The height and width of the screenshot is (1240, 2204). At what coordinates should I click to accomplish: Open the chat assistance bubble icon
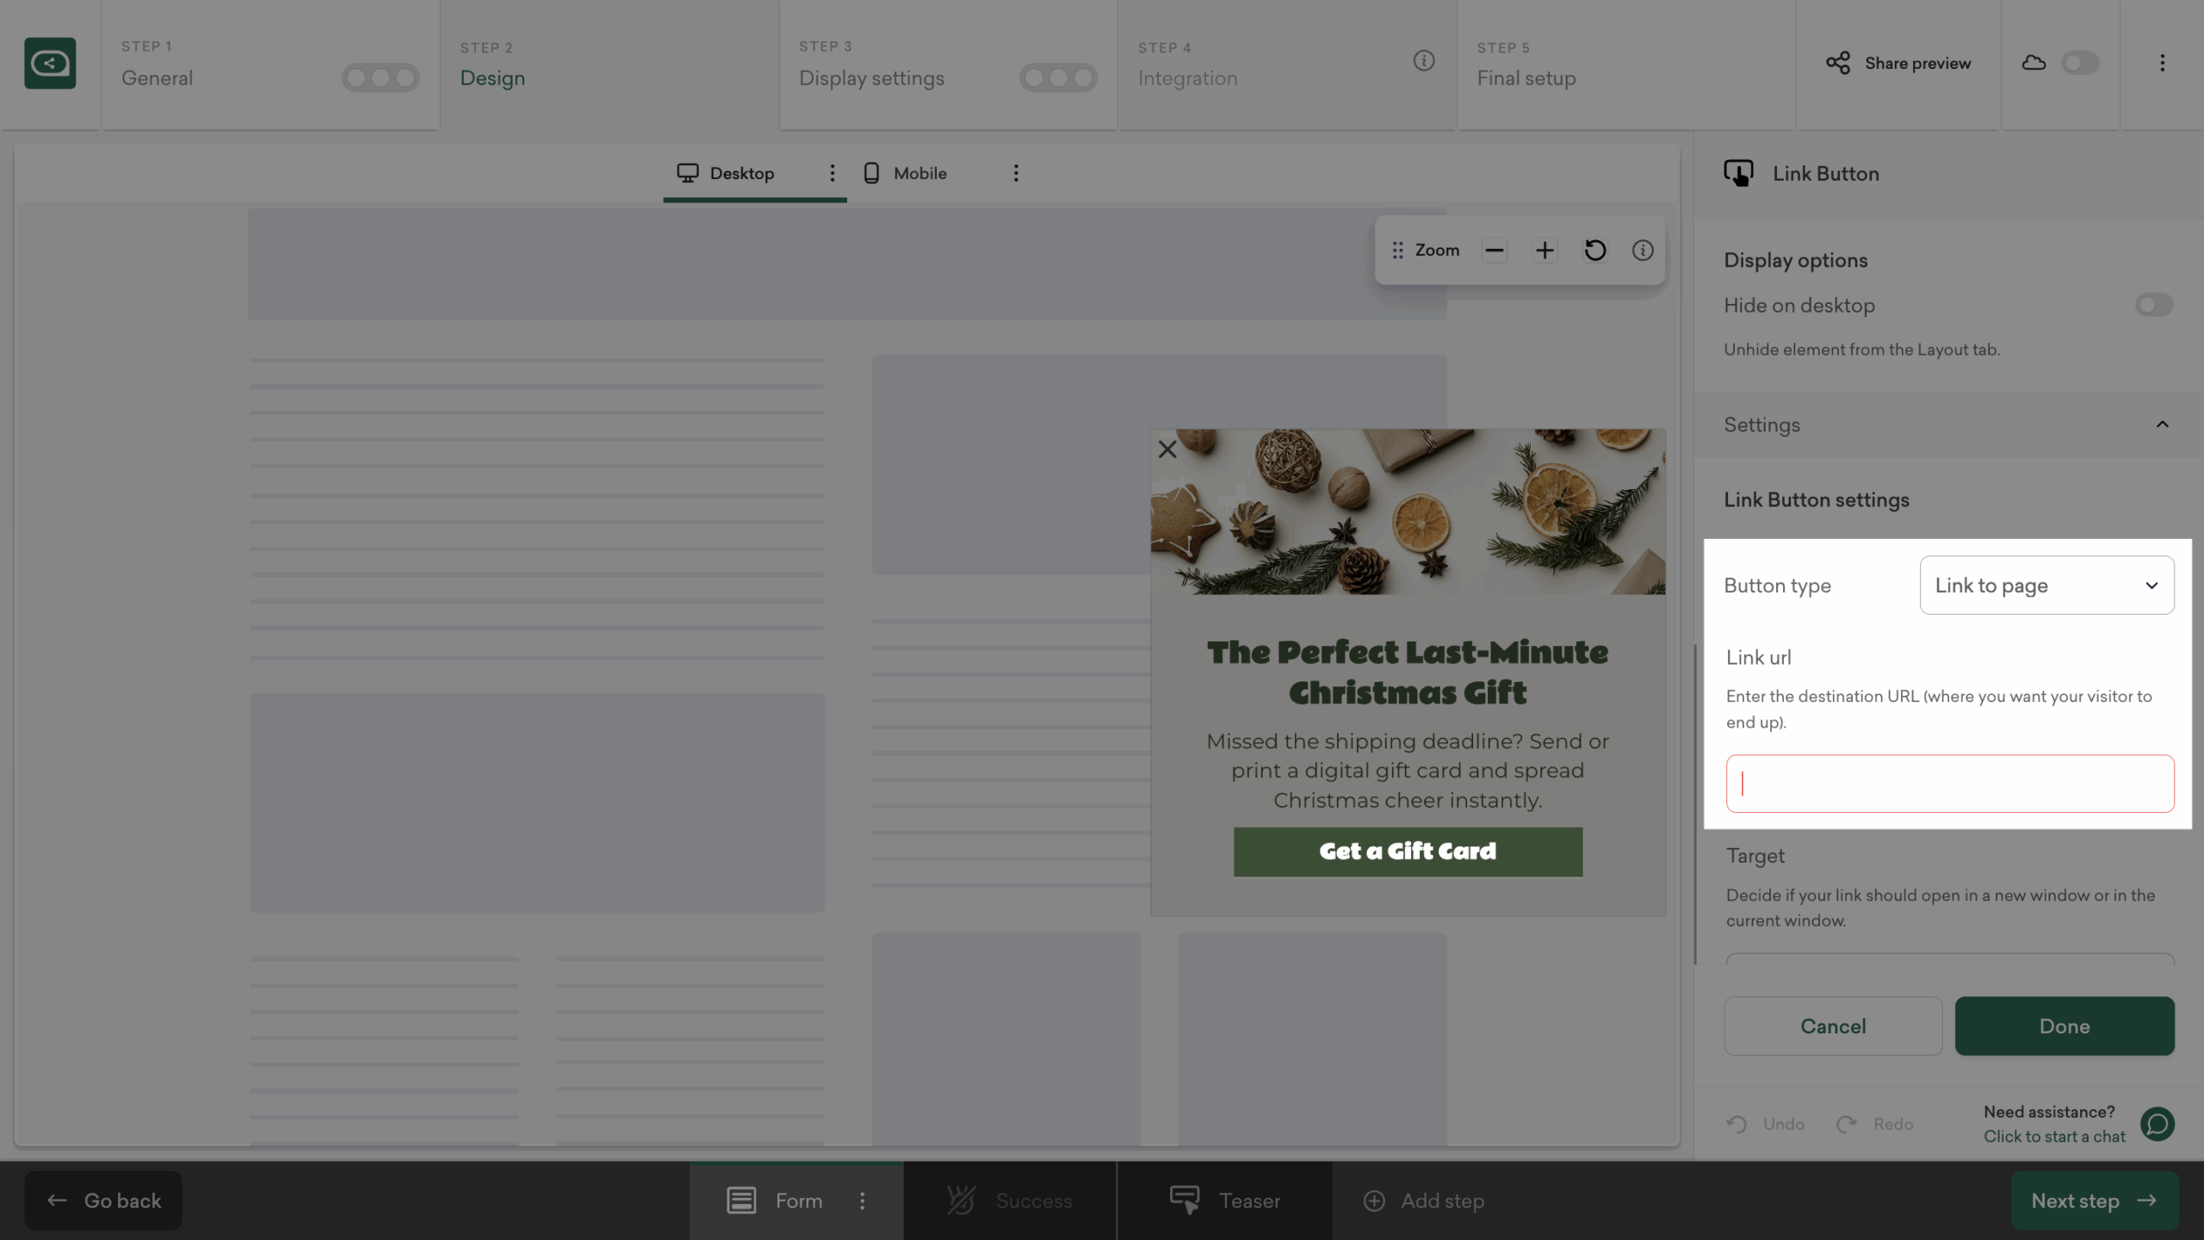point(2158,1124)
